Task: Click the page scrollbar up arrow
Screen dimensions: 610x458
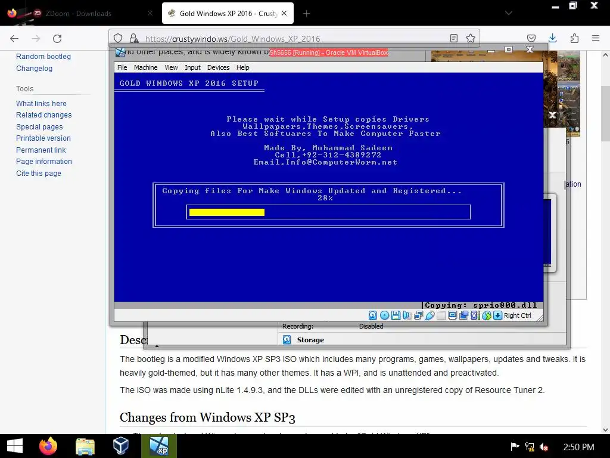Action: pos(605,55)
